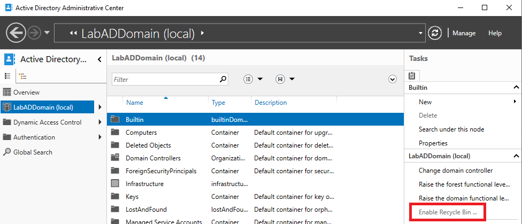Collapse the Builtin tasks section

(516, 87)
